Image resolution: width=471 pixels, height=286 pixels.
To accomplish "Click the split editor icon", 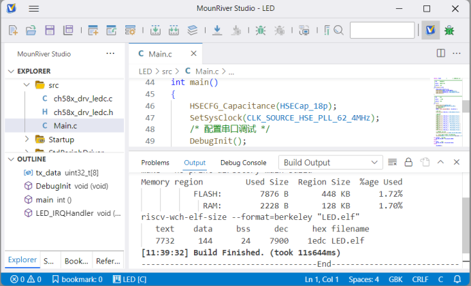I will [440, 53].
